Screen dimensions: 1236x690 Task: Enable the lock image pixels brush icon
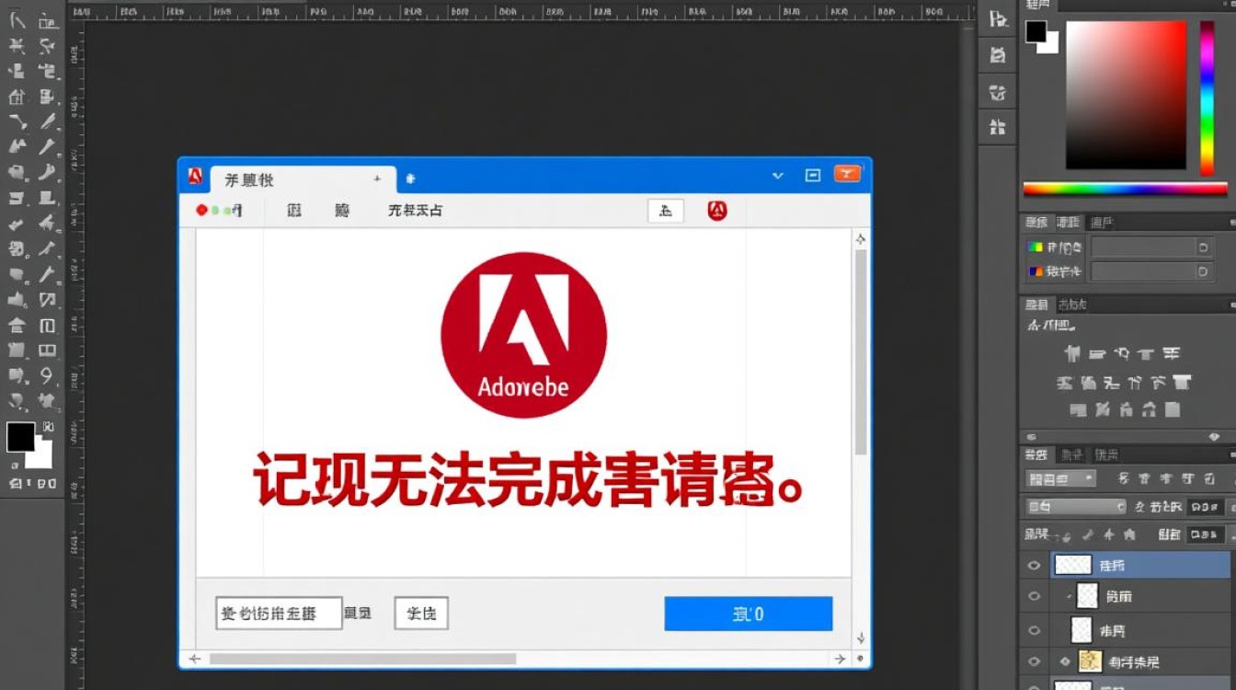point(1089,535)
